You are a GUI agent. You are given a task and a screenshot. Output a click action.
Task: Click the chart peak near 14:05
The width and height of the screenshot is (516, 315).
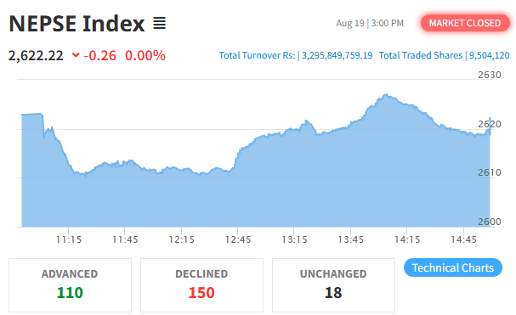point(387,95)
